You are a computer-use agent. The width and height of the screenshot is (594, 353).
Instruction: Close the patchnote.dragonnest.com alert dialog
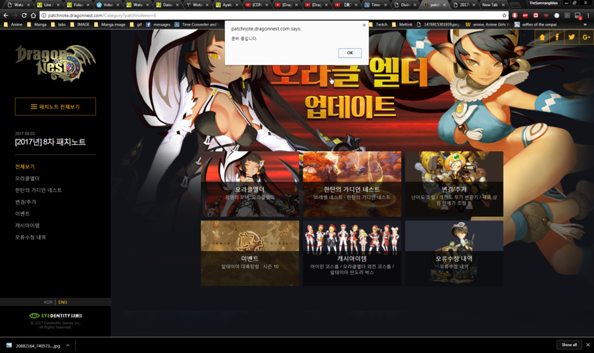[x=364, y=26]
